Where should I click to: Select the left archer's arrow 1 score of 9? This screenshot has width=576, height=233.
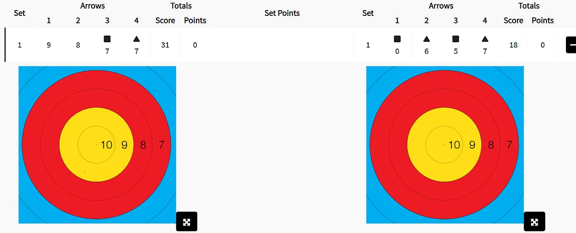coord(48,45)
